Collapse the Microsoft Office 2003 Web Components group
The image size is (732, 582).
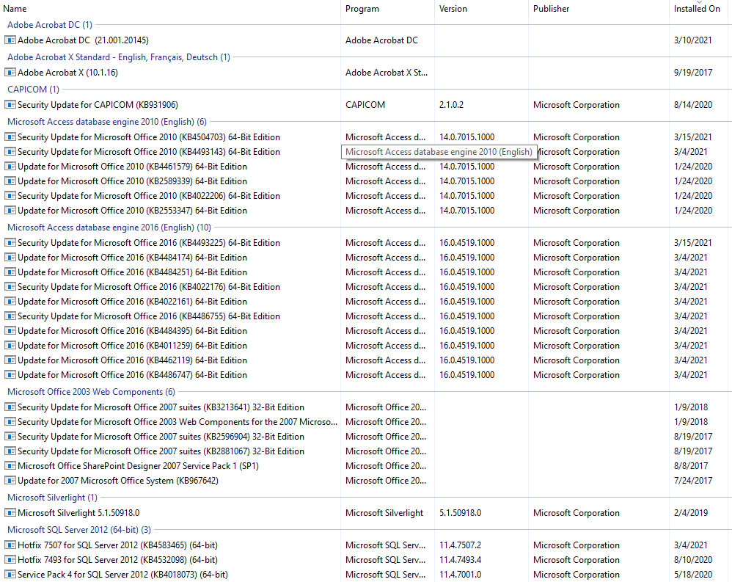[x=91, y=392]
